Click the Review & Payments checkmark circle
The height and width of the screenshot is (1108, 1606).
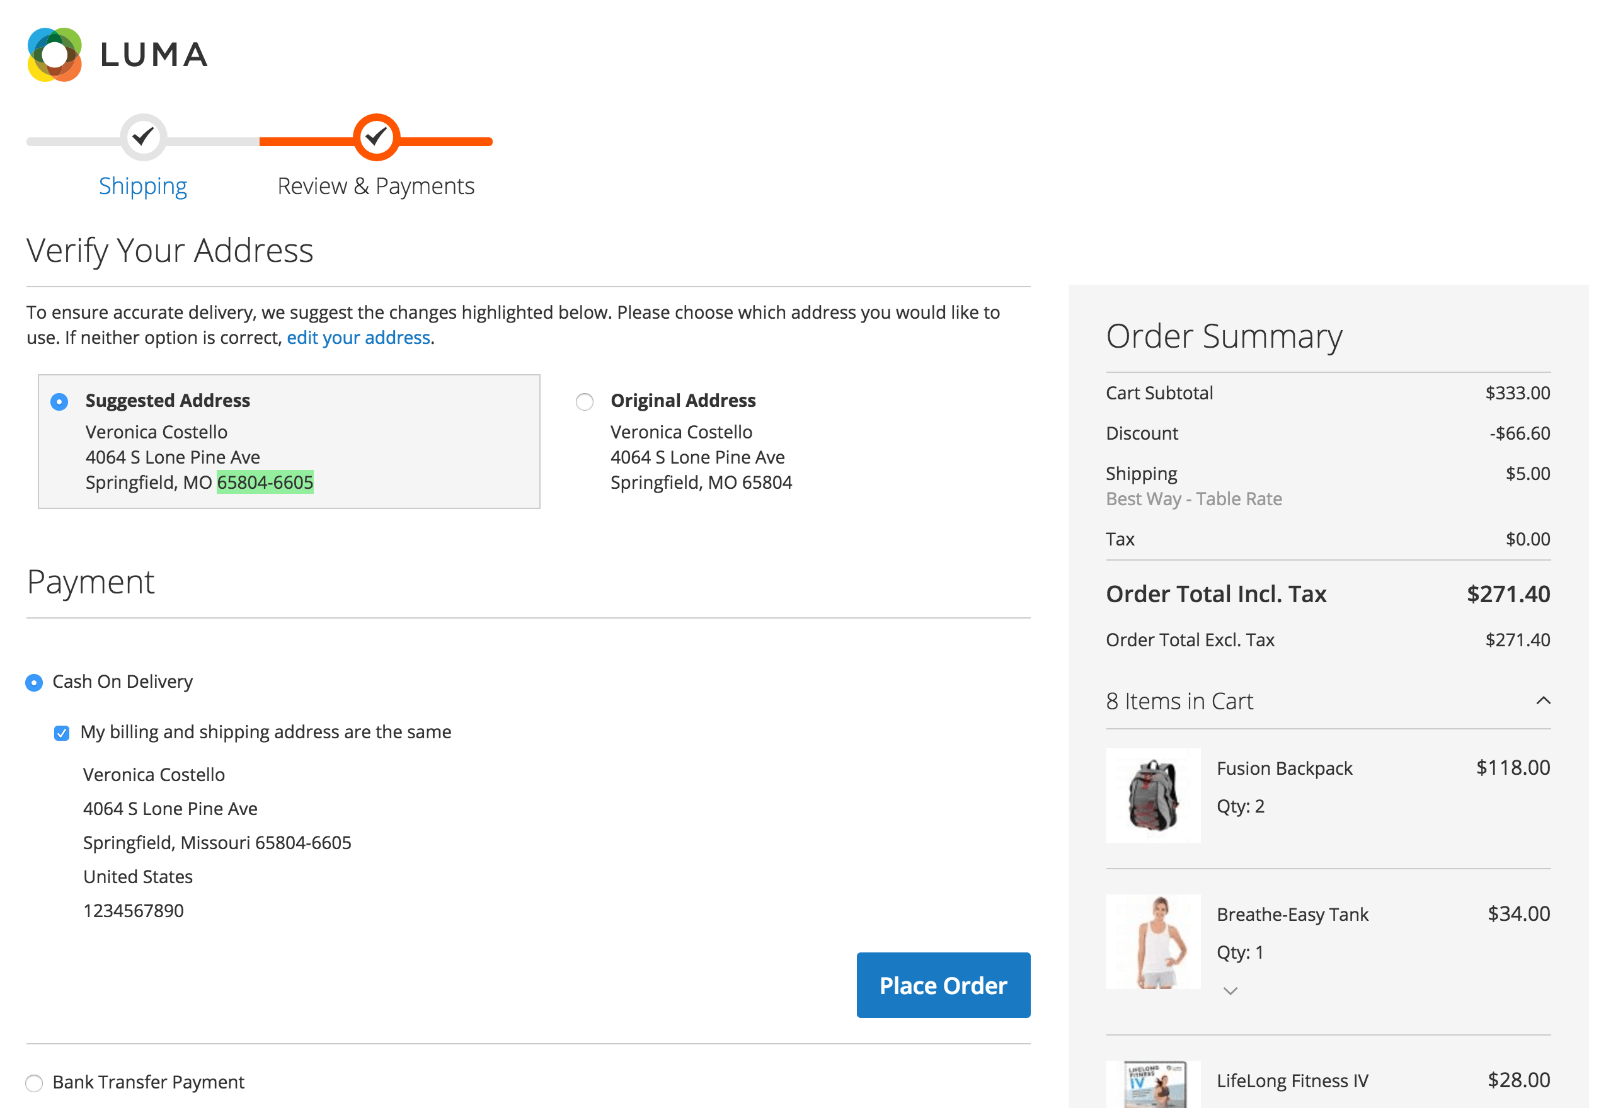[376, 137]
